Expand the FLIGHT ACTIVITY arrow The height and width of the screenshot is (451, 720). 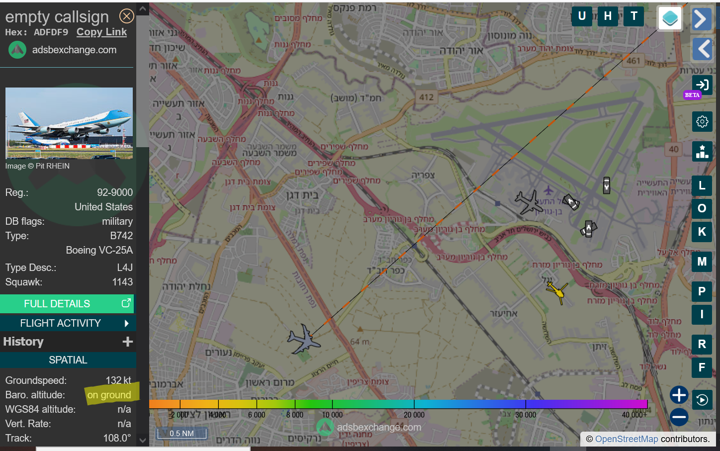pos(126,323)
